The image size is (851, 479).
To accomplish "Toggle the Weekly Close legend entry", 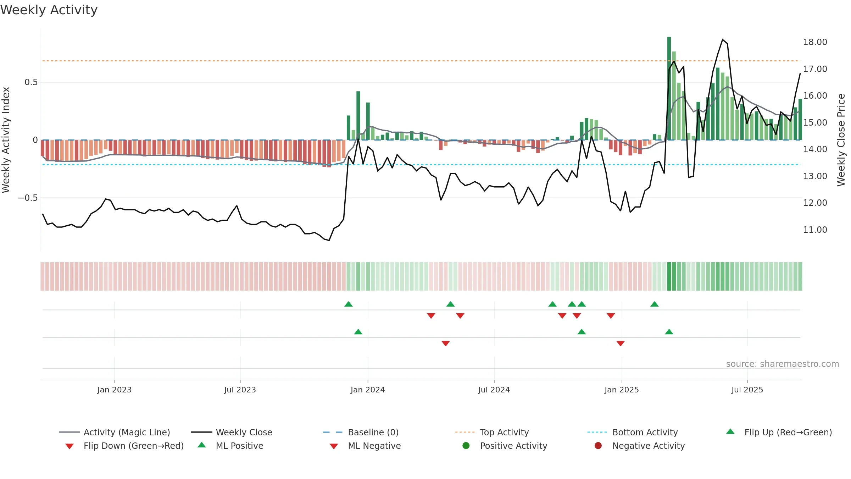I will (232, 432).
